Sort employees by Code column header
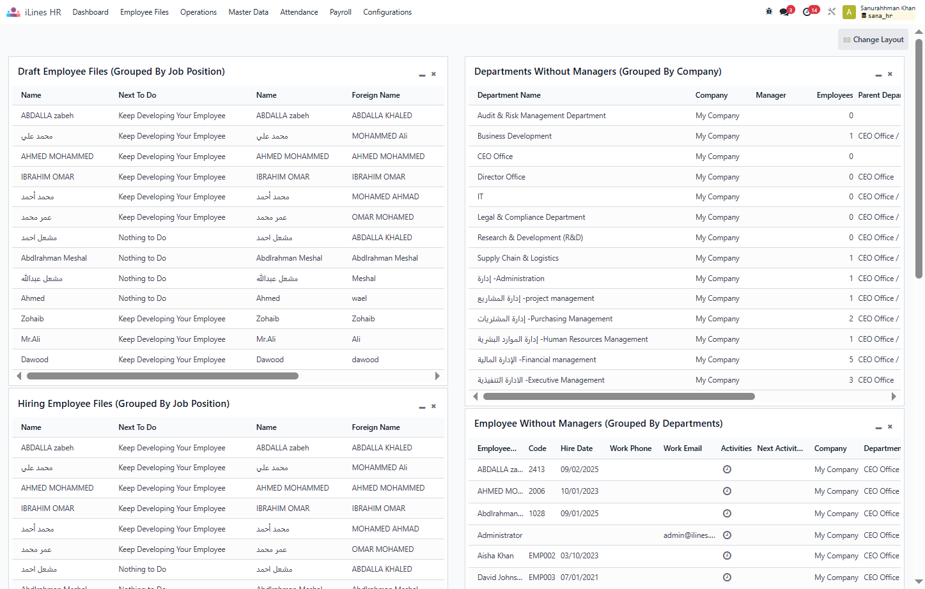The image size is (925, 589). [538, 448]
